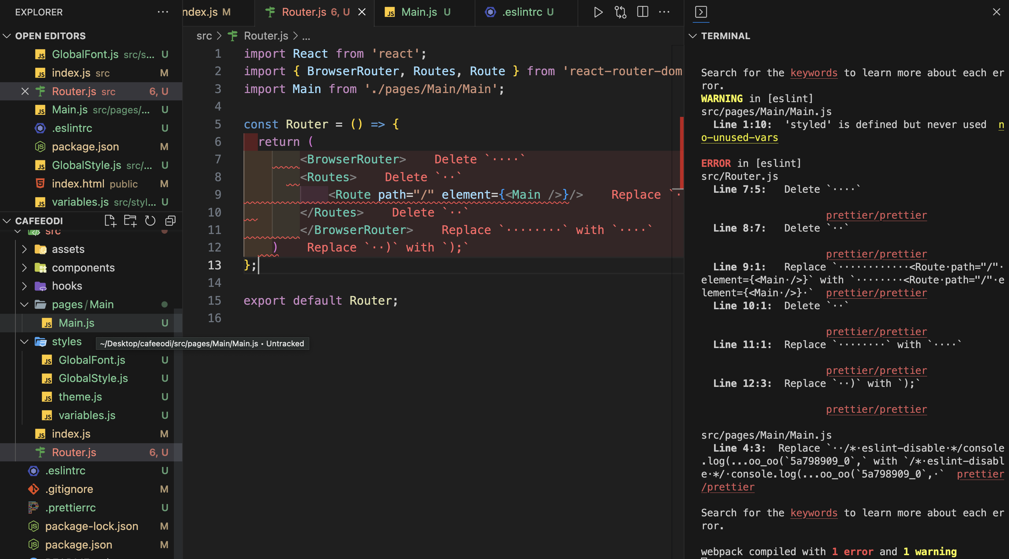Image resolution: width=1009 pixels, height=559 pixels.
Task: Click New File icon in CAFEEODI header
Action: pos(110,221)
